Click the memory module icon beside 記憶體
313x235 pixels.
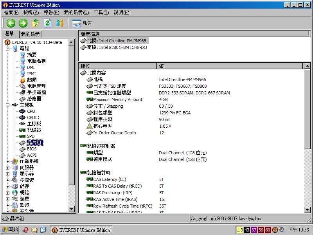tap(22, 130)
